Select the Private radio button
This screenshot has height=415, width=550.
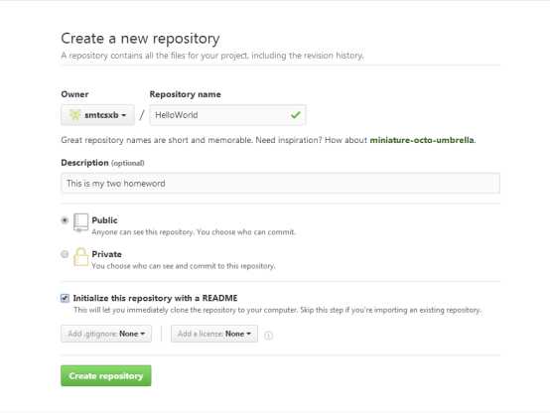tap(65, 254)
